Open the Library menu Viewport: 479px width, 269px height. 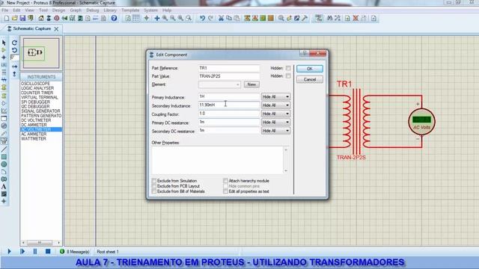110,10
